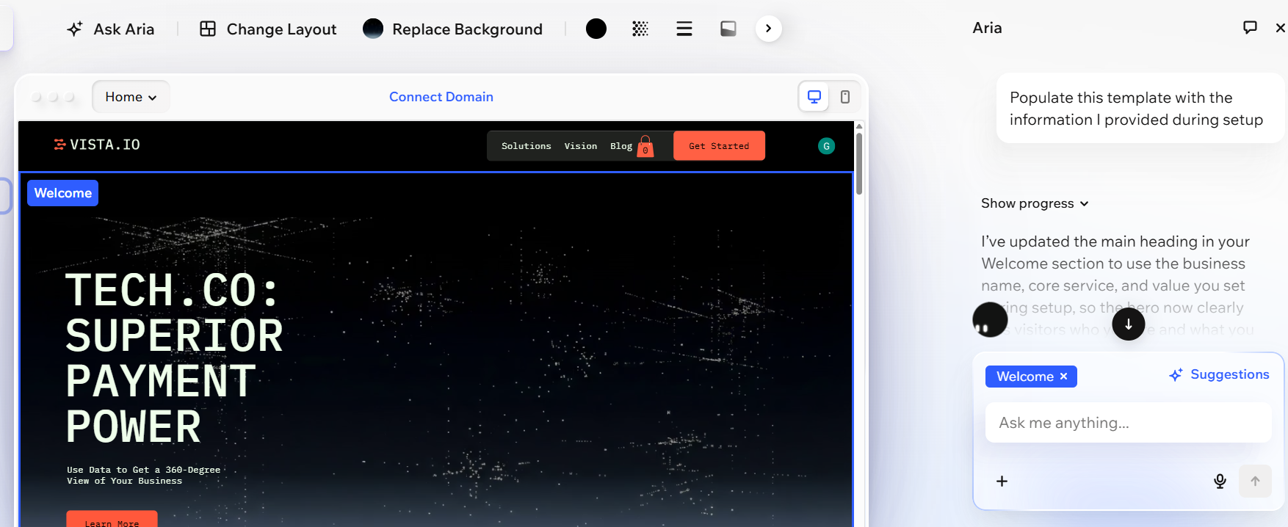The image size is (1288, 527).
Task: Click Change Layout option
Action: coord(268,29)
